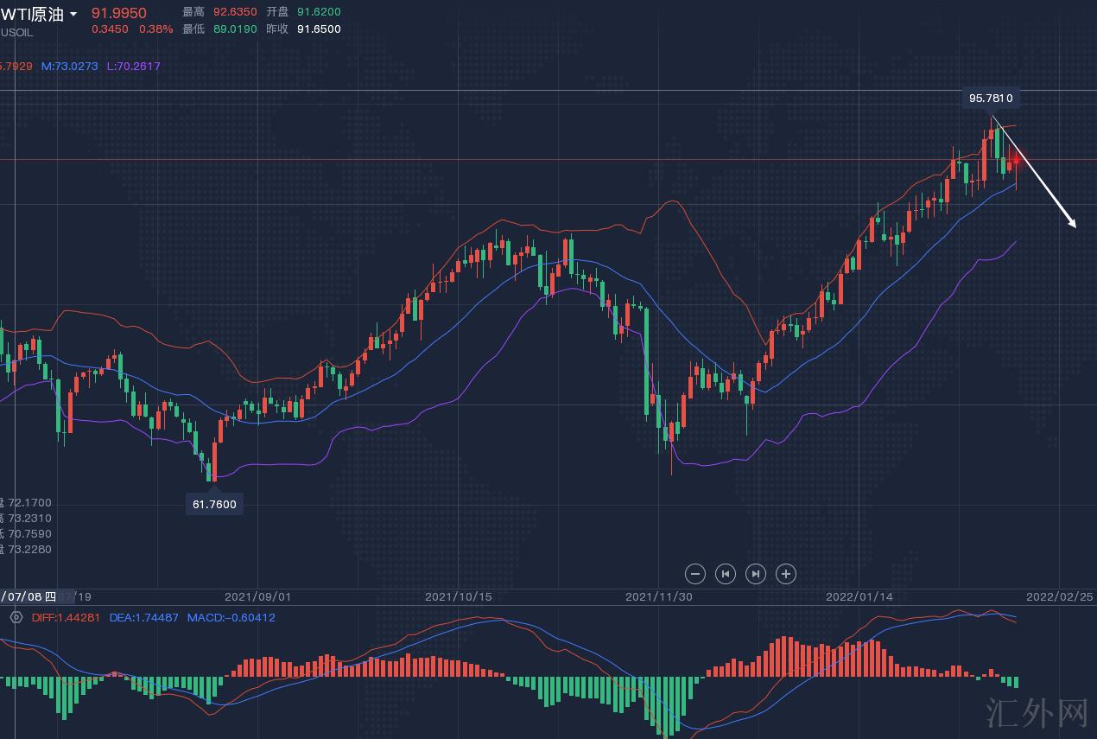1097x739 pixels.
Task: Click the red current-price dot on latest candle
Action: click(x=1016, y=160)
